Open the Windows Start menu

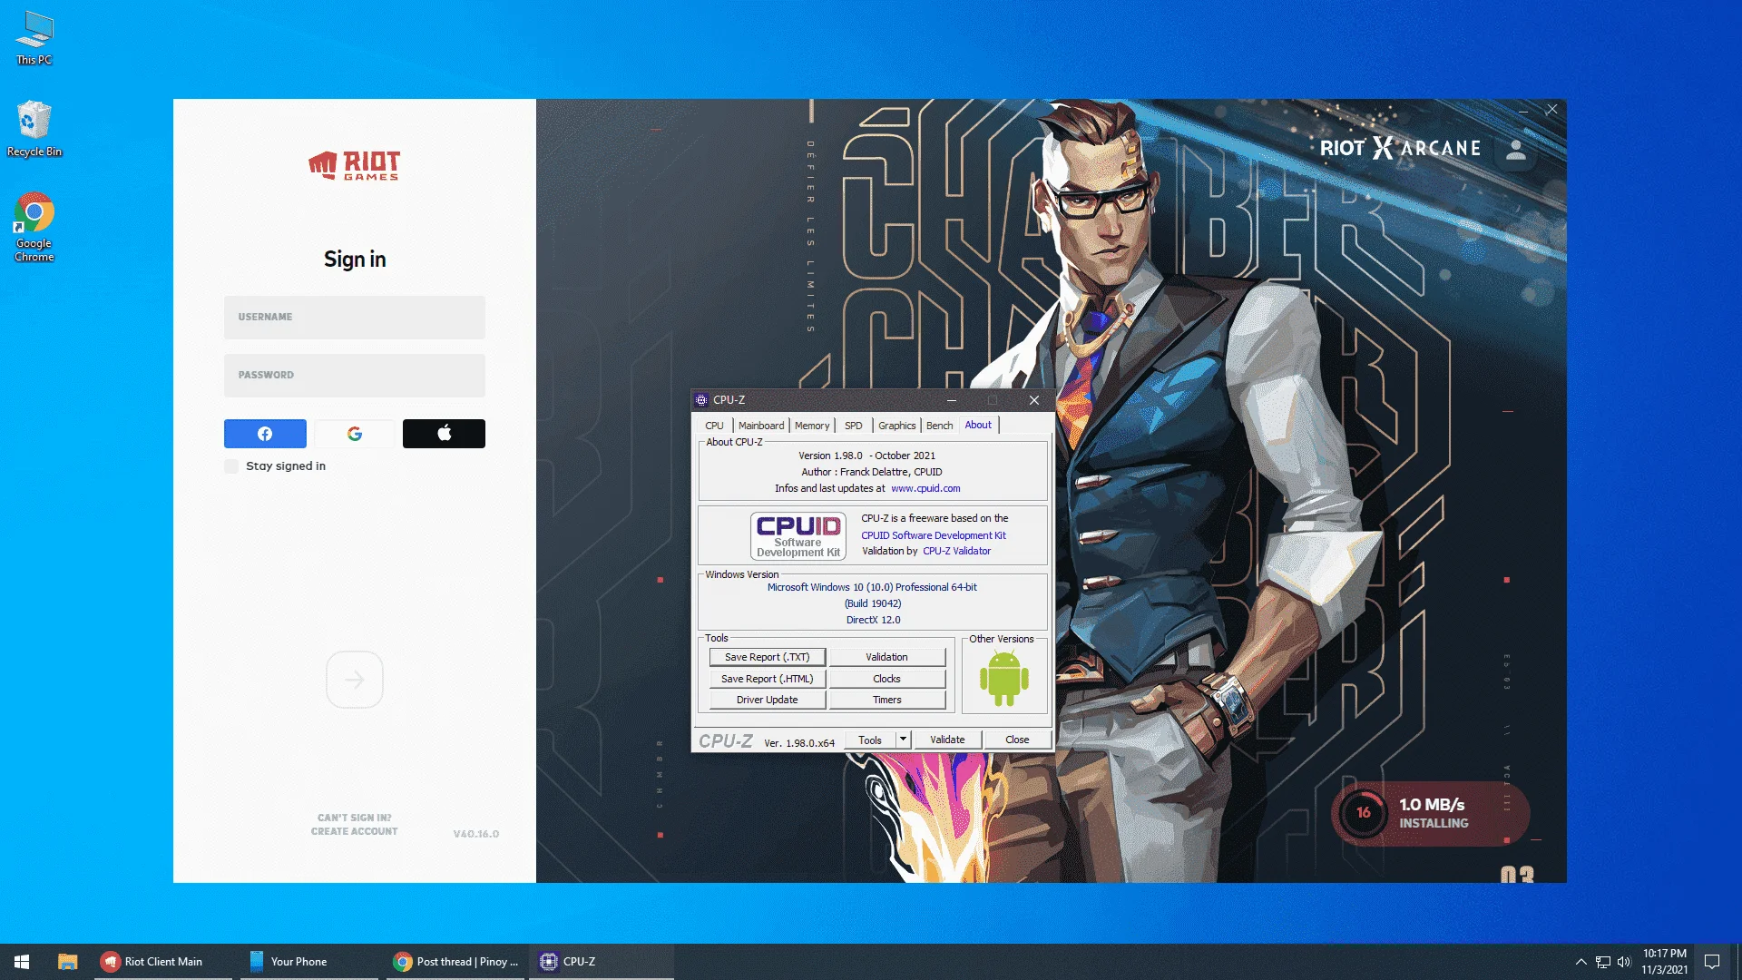pyautogui.click(x=22, y=962)
